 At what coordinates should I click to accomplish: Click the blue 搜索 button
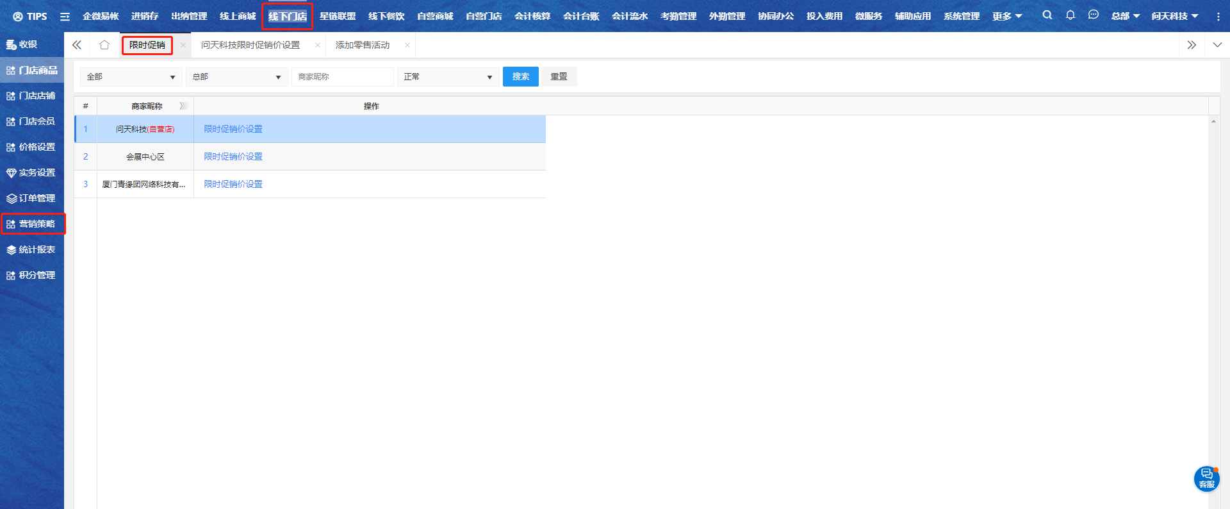tap(520, 77)
